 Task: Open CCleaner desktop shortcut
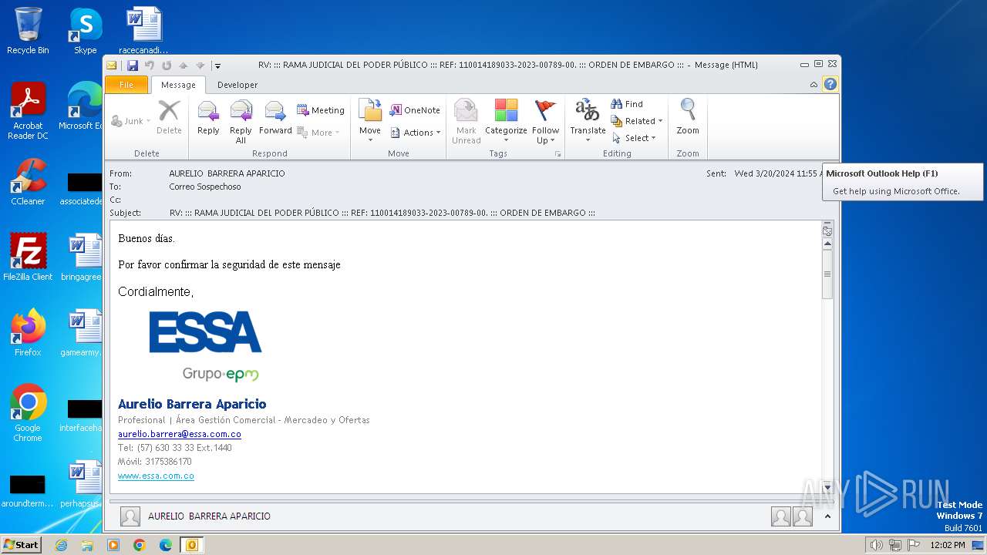click(x=28, y=182)
